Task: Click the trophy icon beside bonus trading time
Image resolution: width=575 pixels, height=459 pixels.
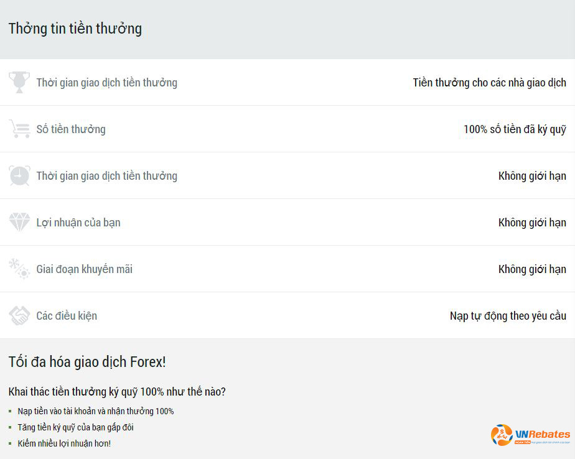Action: [x=19, y=82]
